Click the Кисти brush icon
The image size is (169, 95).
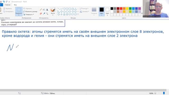53,10
